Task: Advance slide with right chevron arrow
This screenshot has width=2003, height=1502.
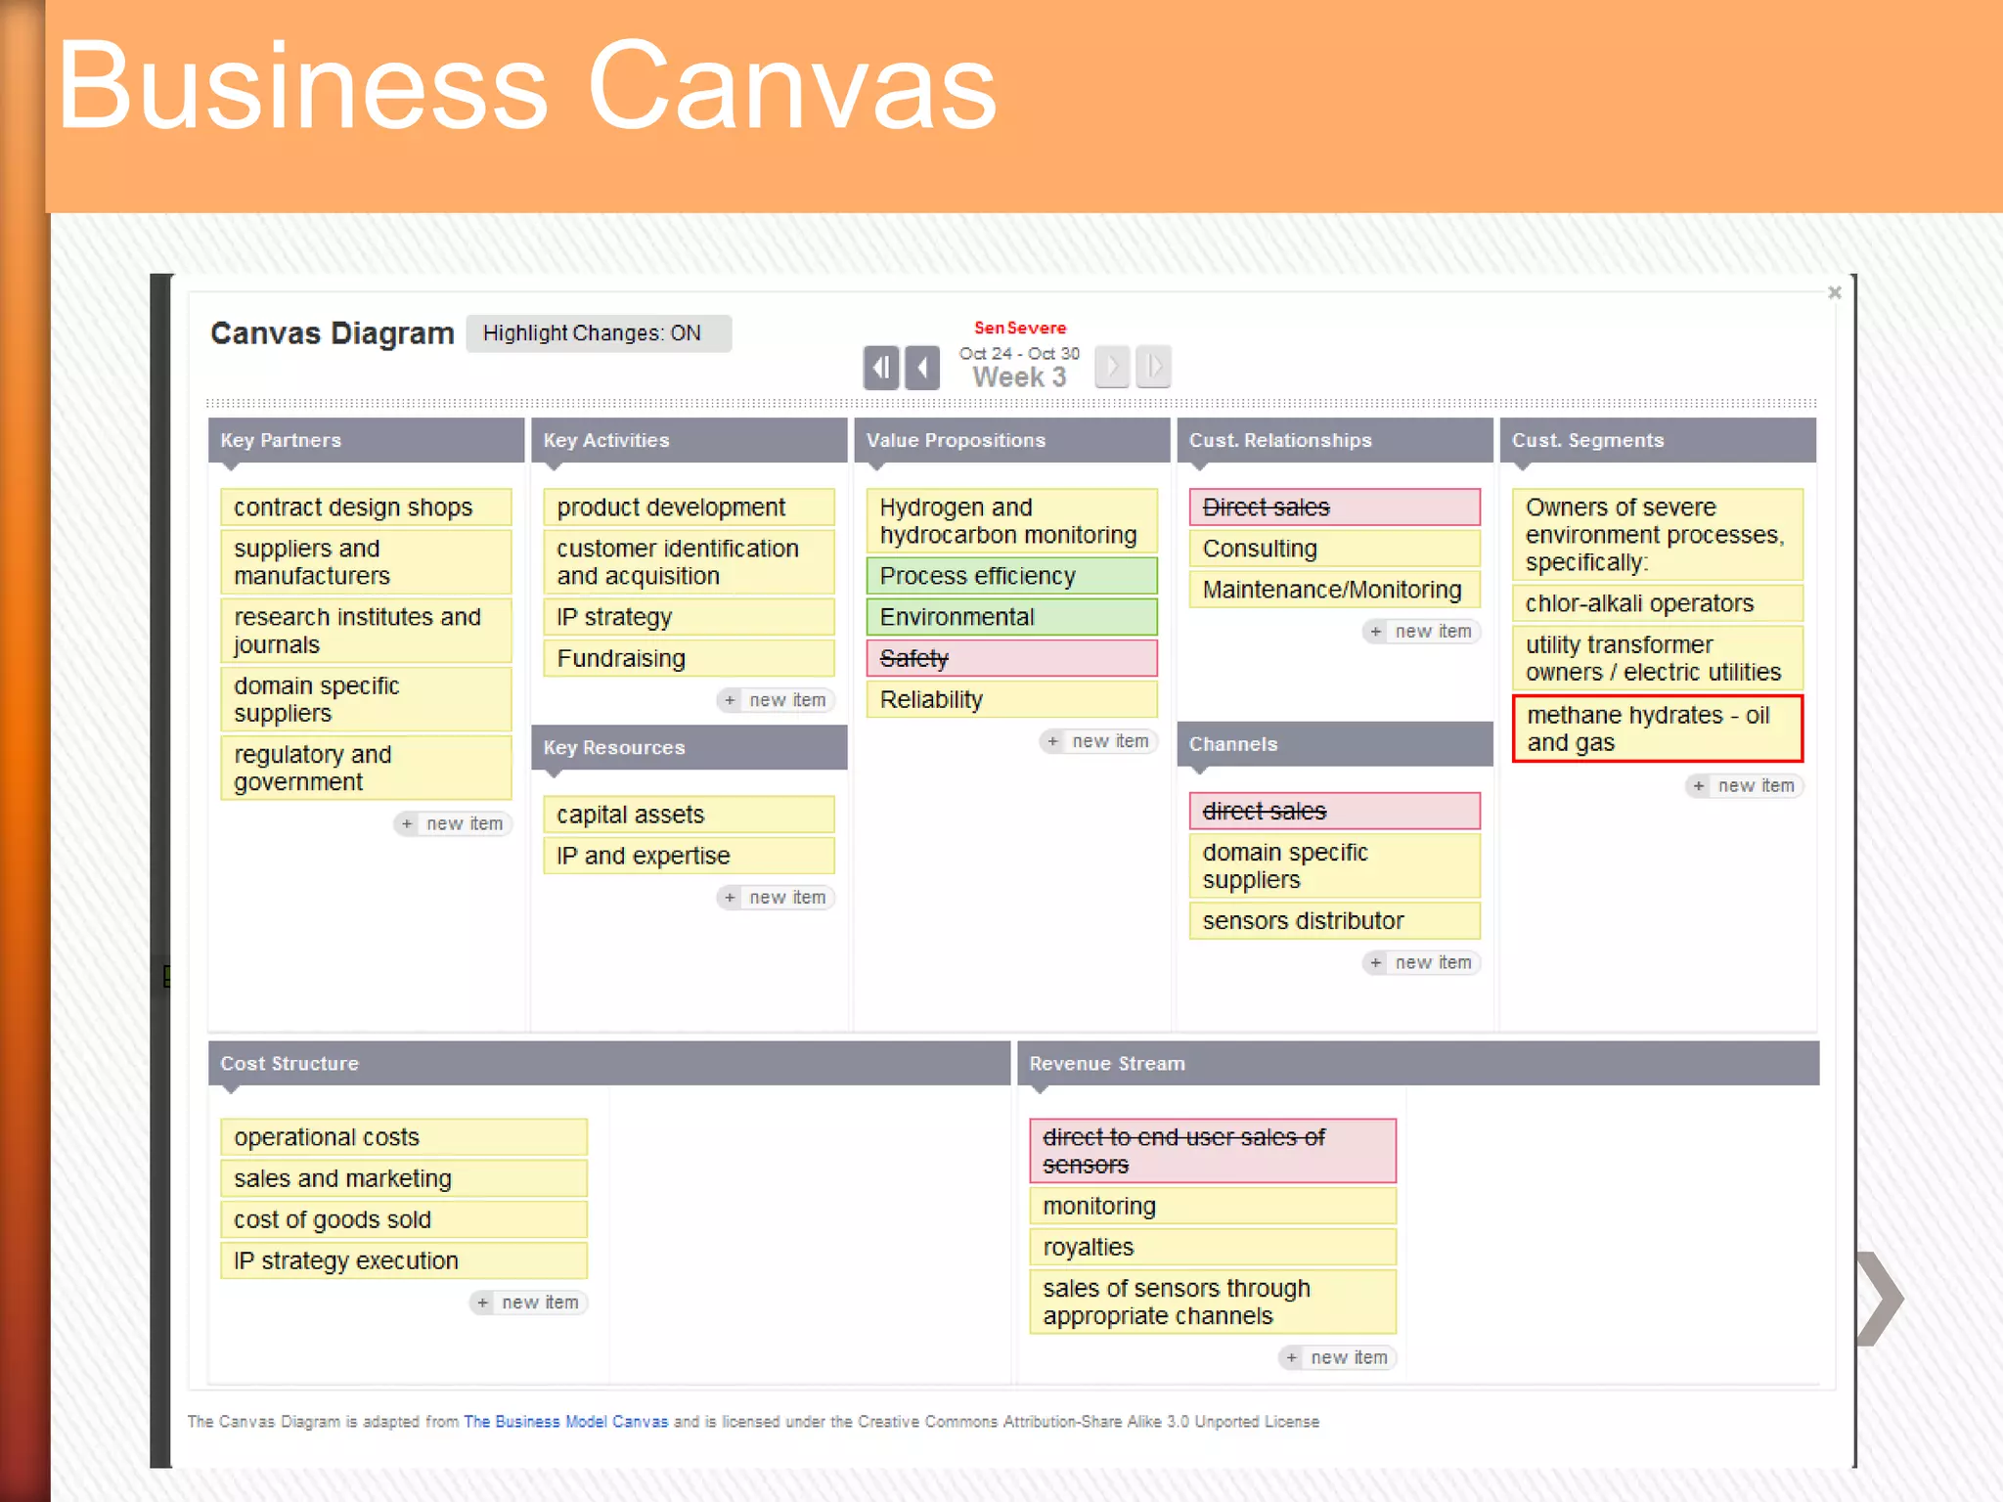Action: (1880, 1299)
